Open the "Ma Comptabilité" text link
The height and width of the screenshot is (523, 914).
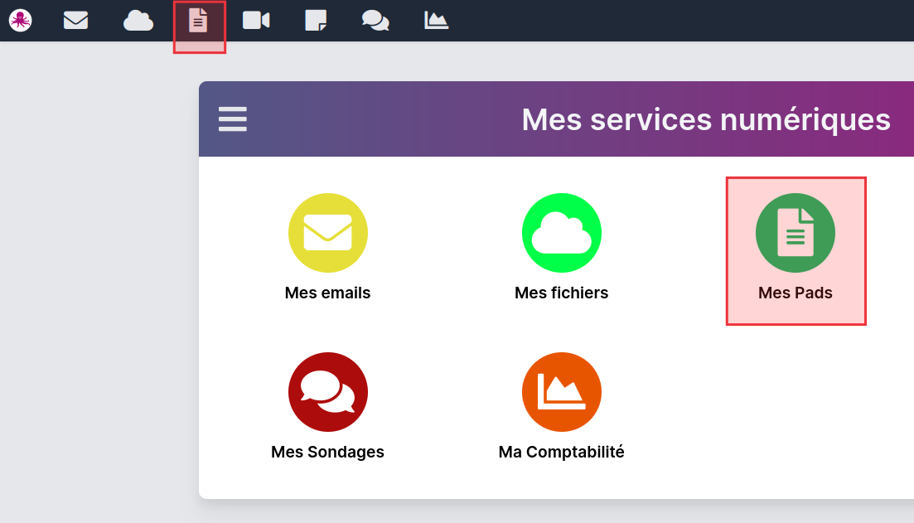tap(562, 452)
